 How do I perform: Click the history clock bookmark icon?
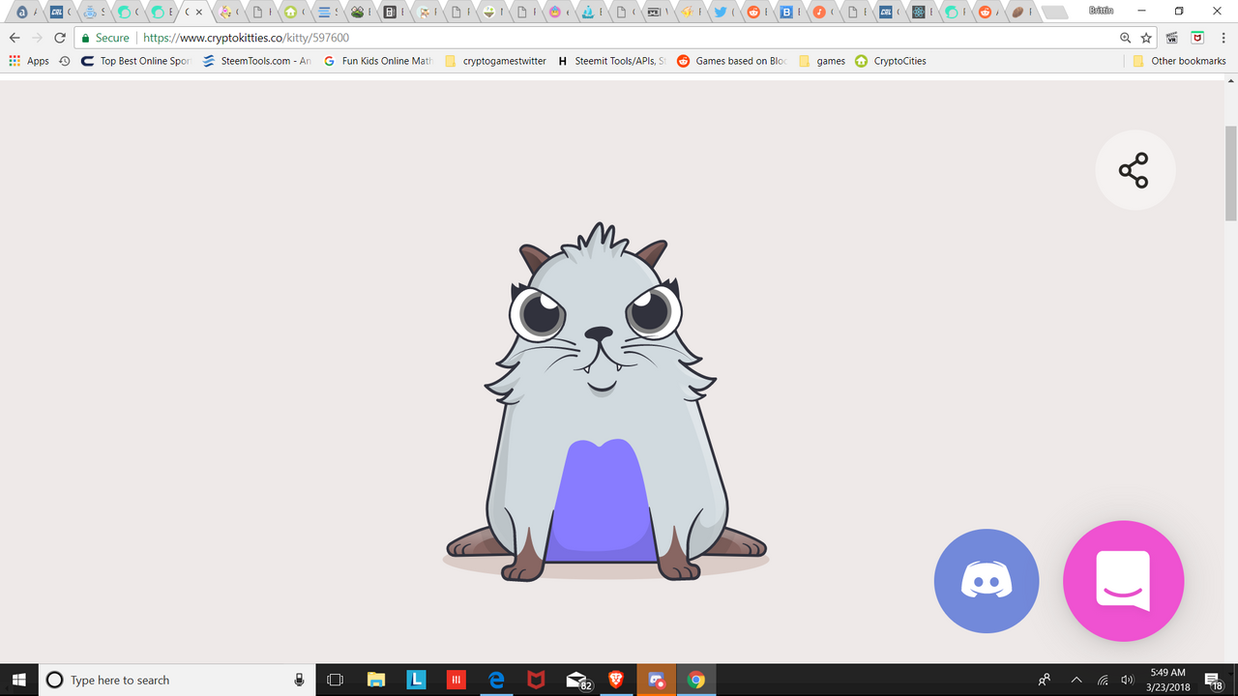coord(65,61)
